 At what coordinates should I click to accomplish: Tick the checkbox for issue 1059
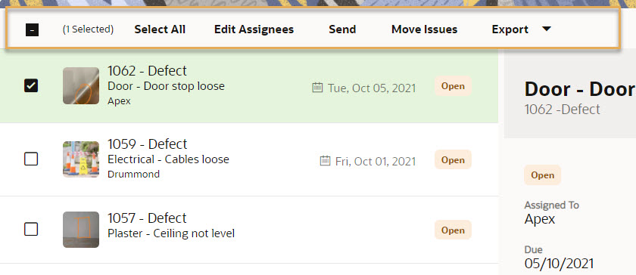click(31, 159)
